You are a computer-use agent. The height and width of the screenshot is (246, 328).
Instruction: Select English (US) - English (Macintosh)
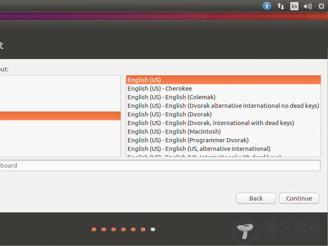click(x=223, y=131)
